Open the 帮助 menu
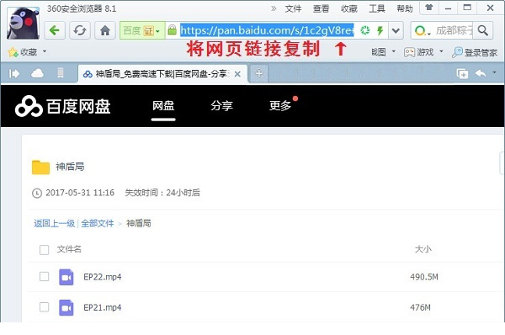 [405, 8]
